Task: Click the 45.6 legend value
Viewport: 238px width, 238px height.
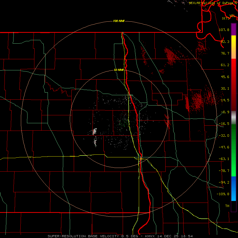Action: point(225,77)
